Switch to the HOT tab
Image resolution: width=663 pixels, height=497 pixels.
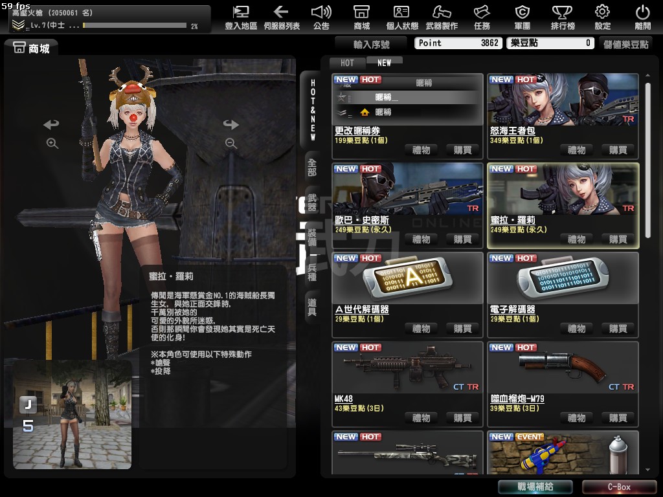(x=348, y=63)
